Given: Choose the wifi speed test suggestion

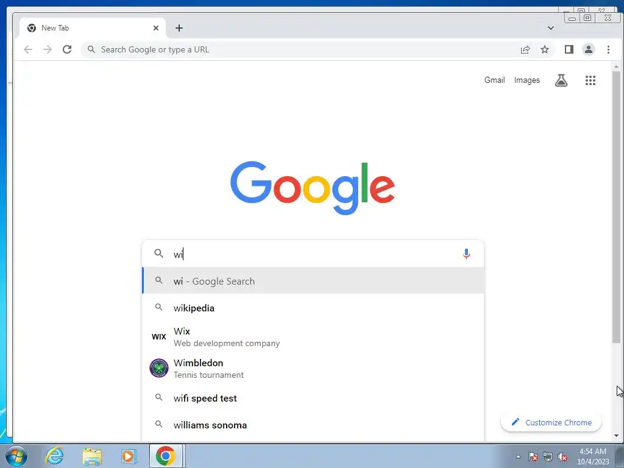Looking at the screenshot, I should tap(313, 399).
